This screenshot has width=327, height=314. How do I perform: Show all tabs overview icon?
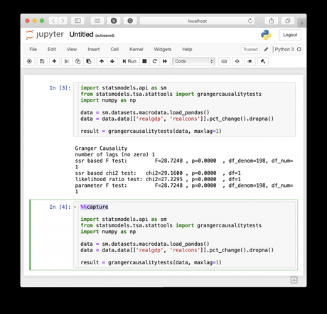pos(288,21)
